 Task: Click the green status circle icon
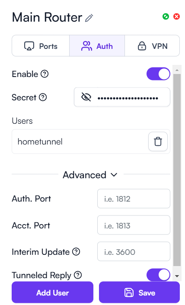(x=166, y=16)
